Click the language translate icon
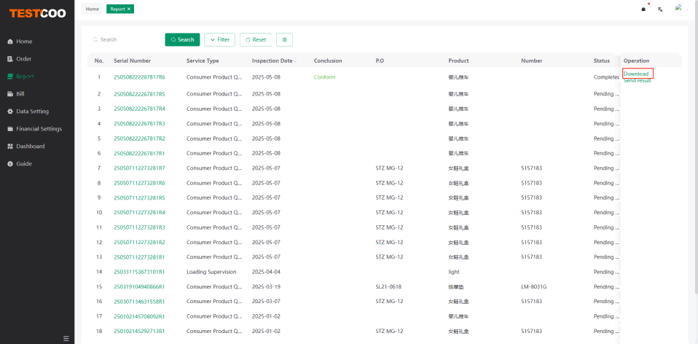Image resolution: width=698 pixels, height=344 pixels. coord(660,9)
